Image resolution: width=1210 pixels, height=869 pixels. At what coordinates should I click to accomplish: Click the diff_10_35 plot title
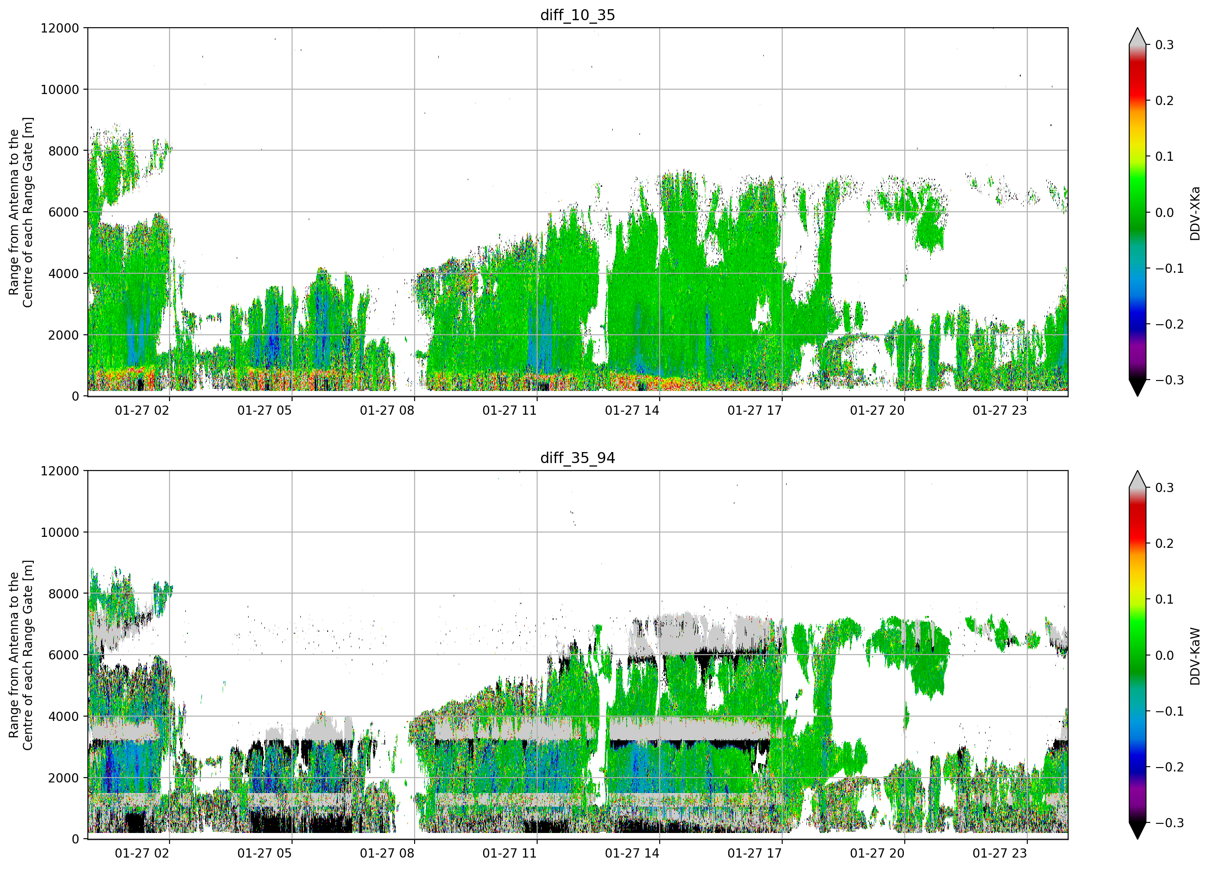click(578, 15)
